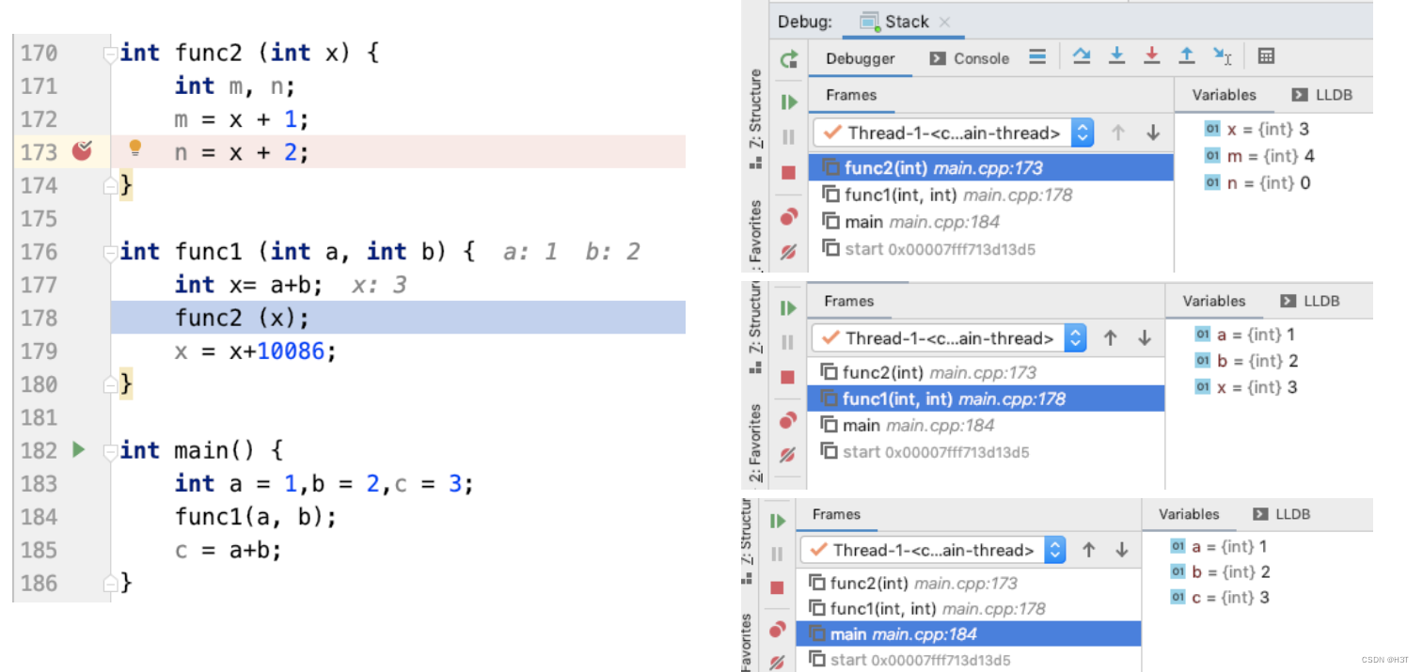Click the Step Over icon
Screen dimensions: 1423x672
[1082, 56]
